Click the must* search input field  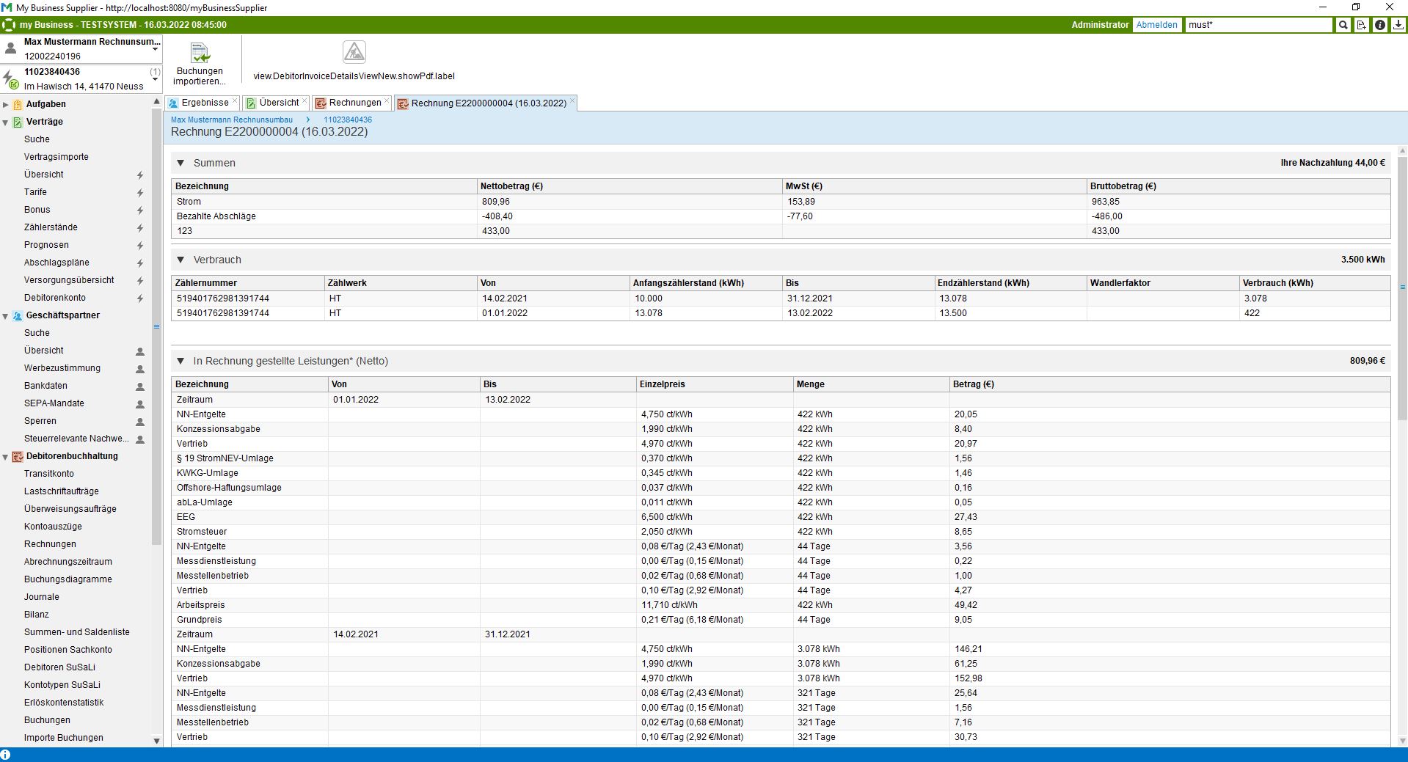1258,25
